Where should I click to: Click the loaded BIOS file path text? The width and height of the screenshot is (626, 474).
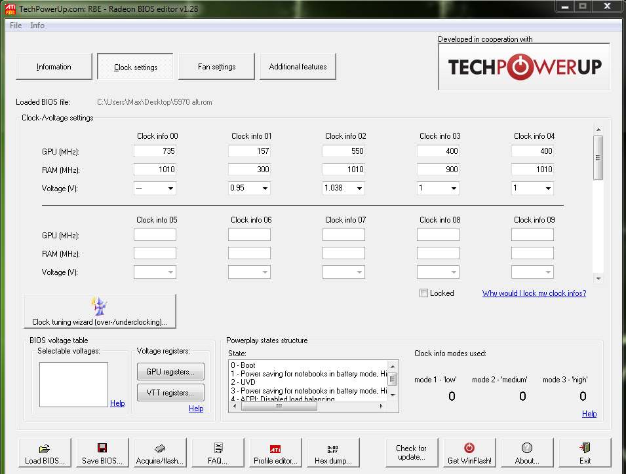pos(155,102)
